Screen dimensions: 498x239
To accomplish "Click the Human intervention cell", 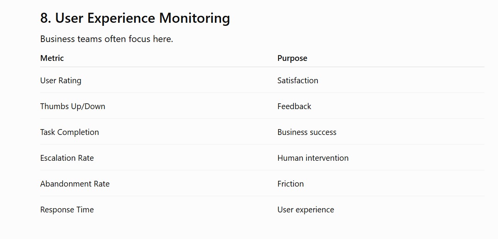I will (x=313, y=158).
